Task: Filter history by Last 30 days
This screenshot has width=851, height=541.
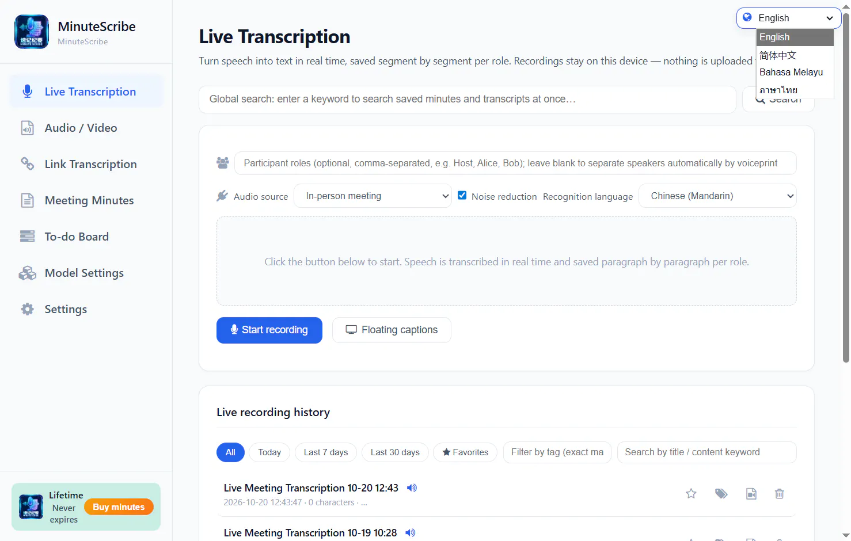Action: [x=395, y=452]
